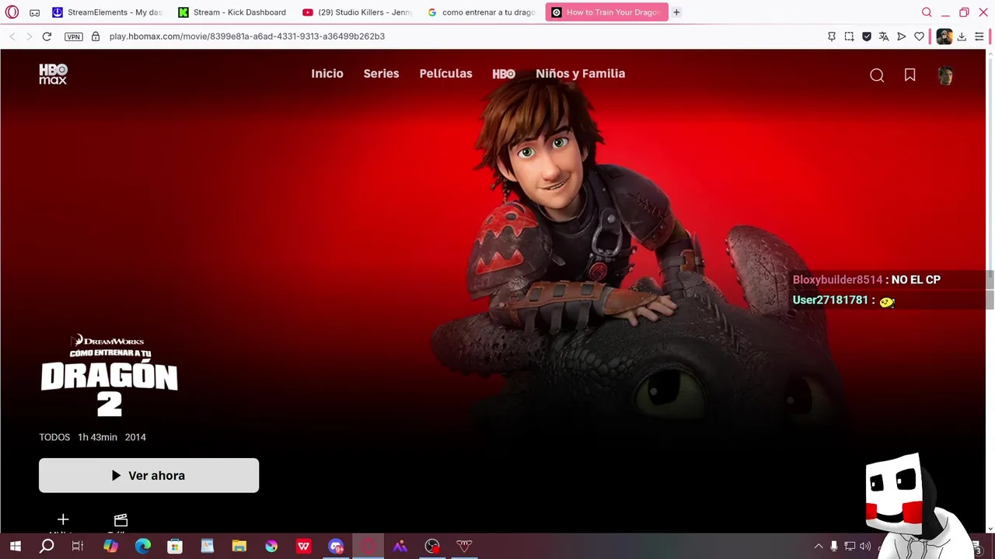Search tabs using the magnifier icon
Viewport: 995px width, 559px height.
(x=927, y=12)
